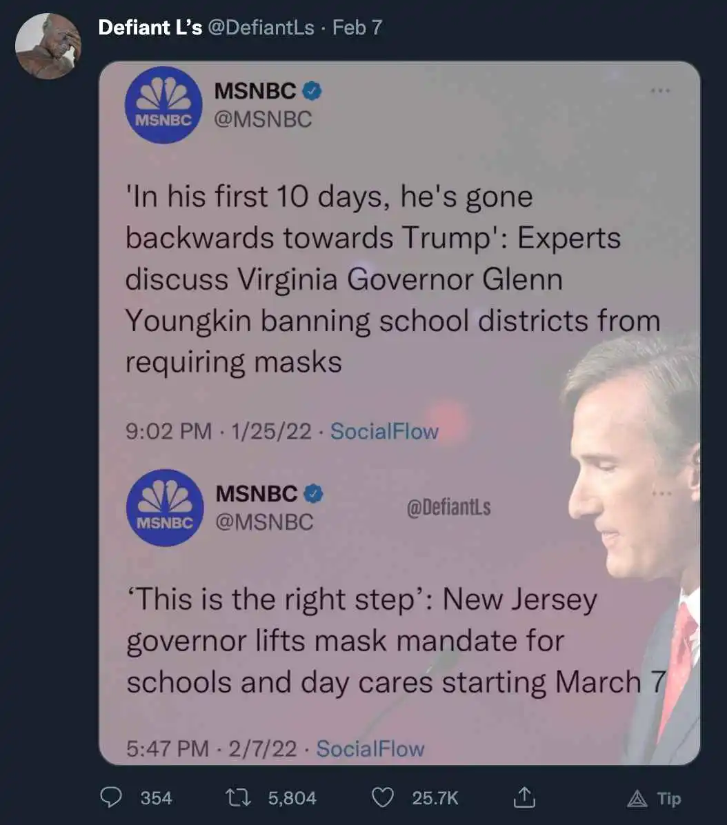Screen dimensions: 727x825
Task: Open the Defiant L's display name link
Action: [150, 28]
